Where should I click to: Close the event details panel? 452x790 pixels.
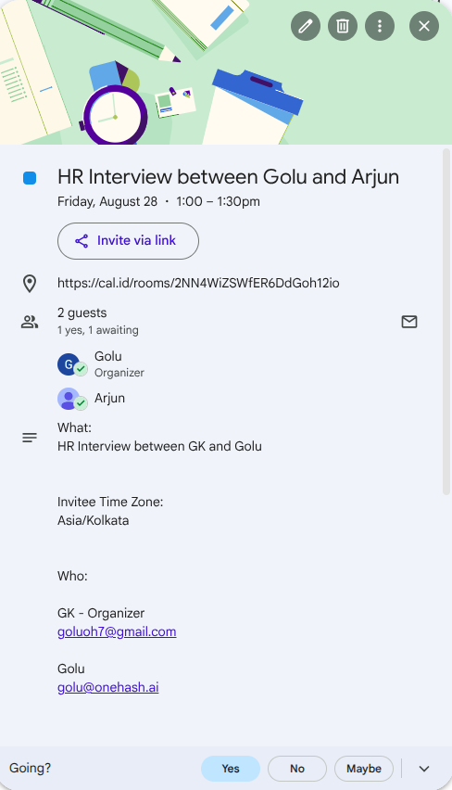point(424,26)
